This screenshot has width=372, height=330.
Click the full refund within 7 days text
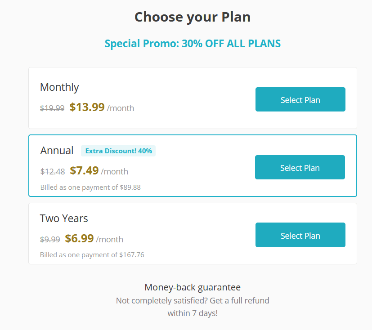[193, 307]
